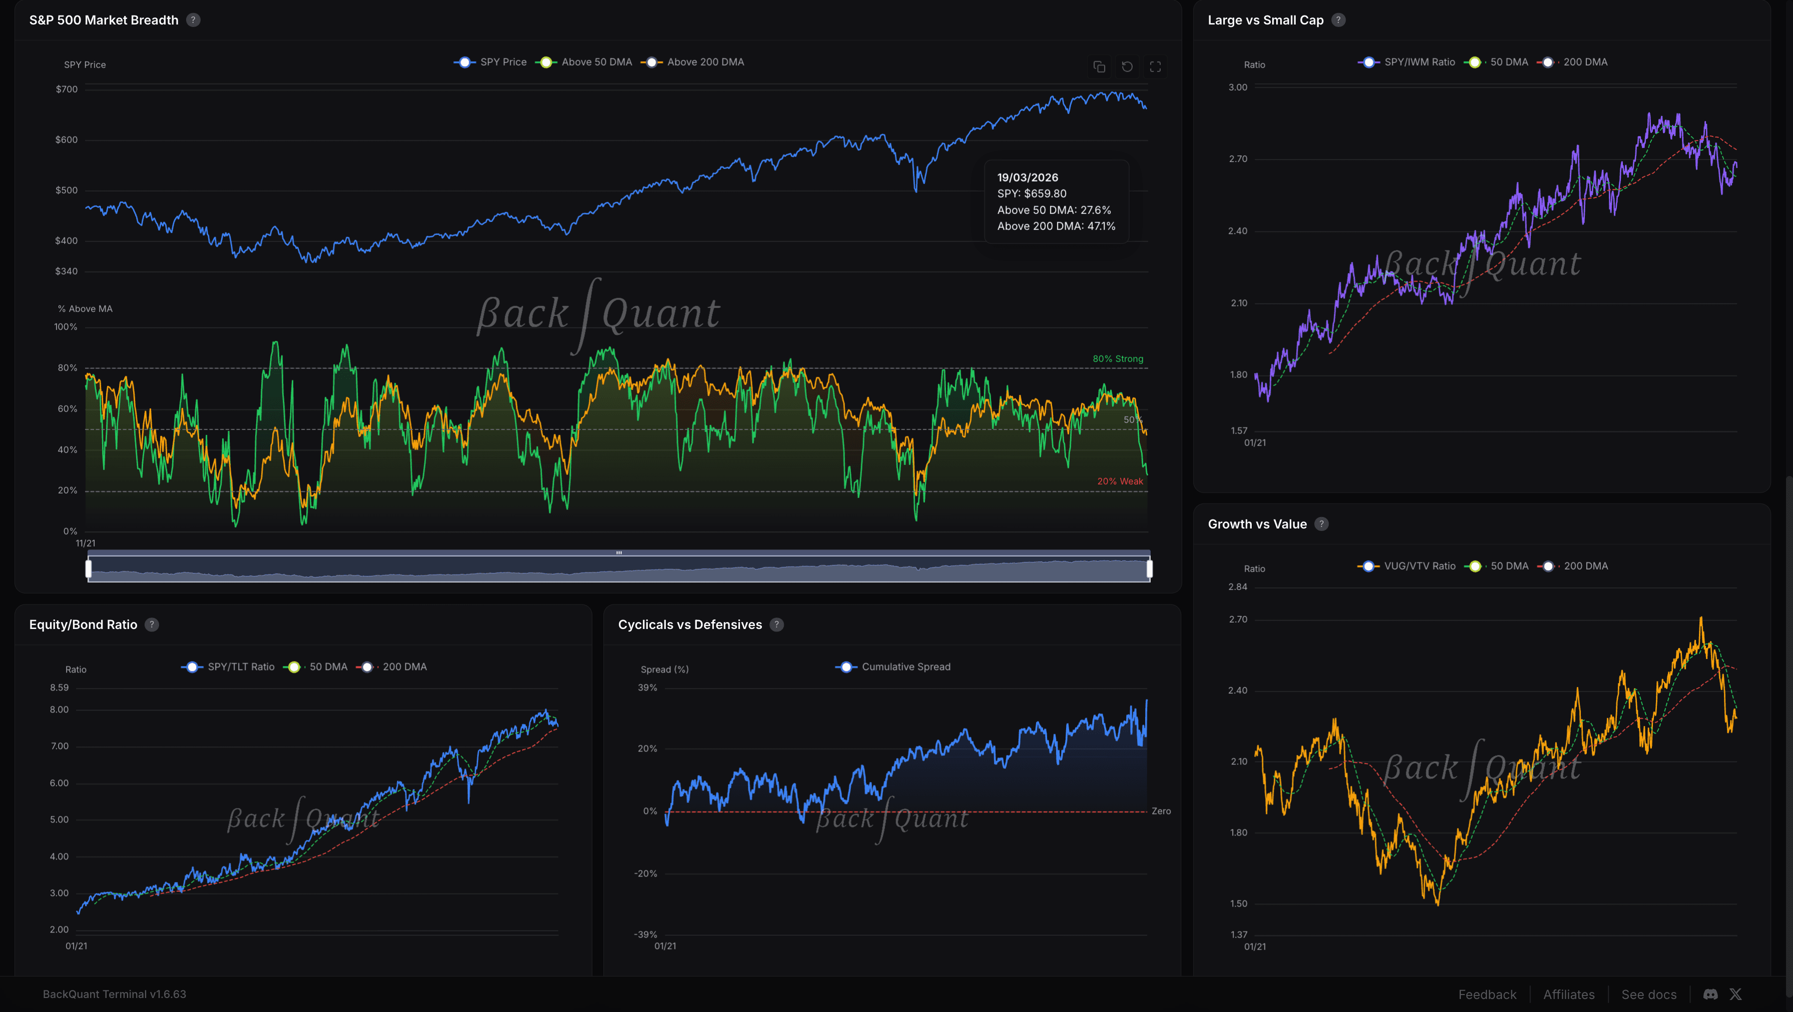
Task: Open the Feedback link in the footer
Action: pos(1488,994)
